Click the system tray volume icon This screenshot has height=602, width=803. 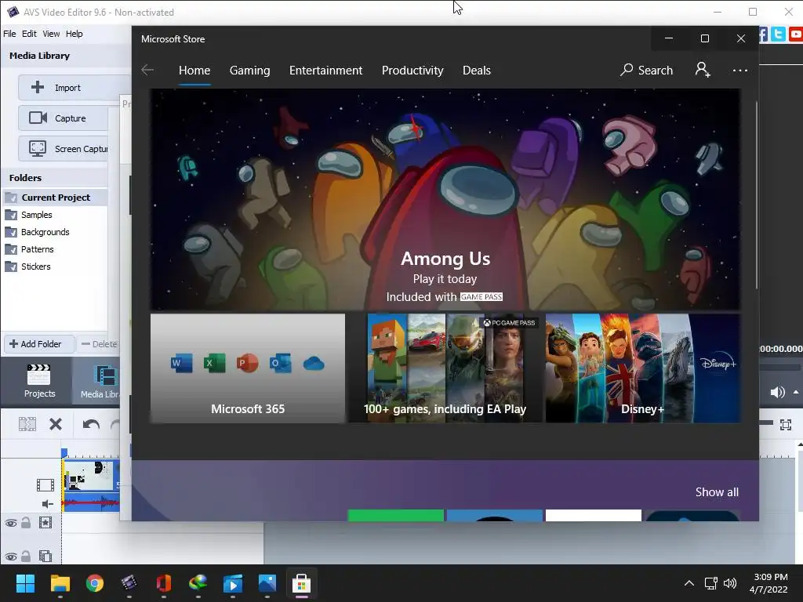tap(730, 583)
